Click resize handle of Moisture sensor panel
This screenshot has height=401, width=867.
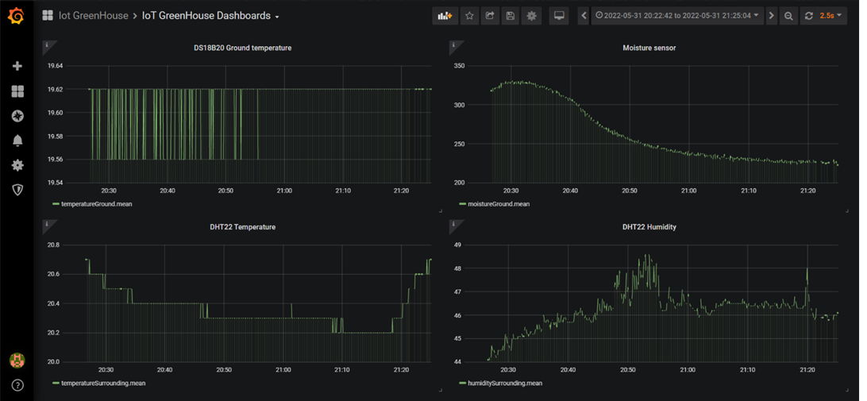[846, 210]
